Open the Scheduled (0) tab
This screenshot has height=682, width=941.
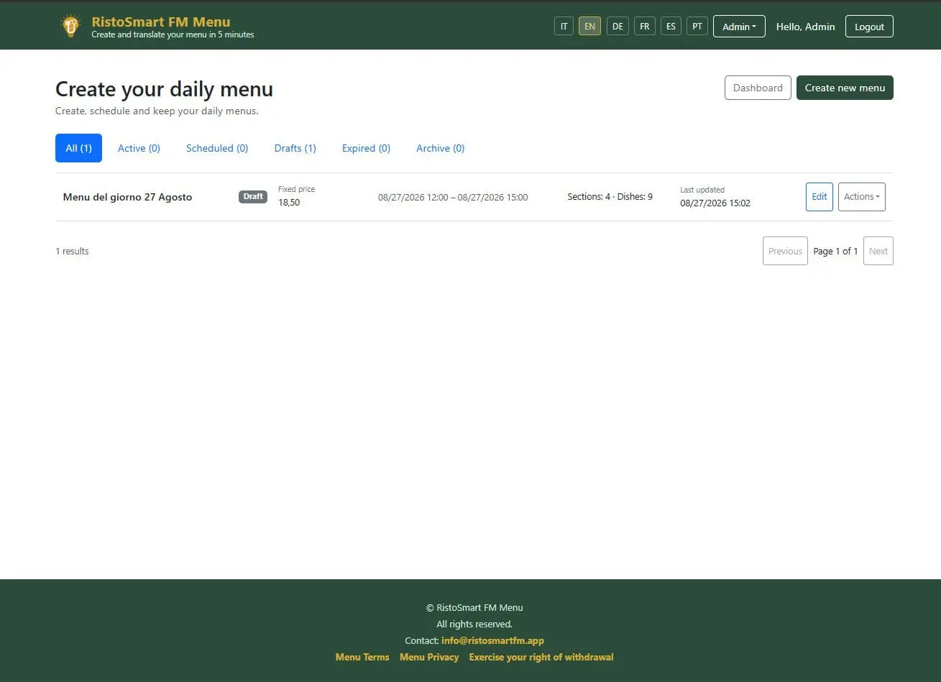click(x=217, y=148)
